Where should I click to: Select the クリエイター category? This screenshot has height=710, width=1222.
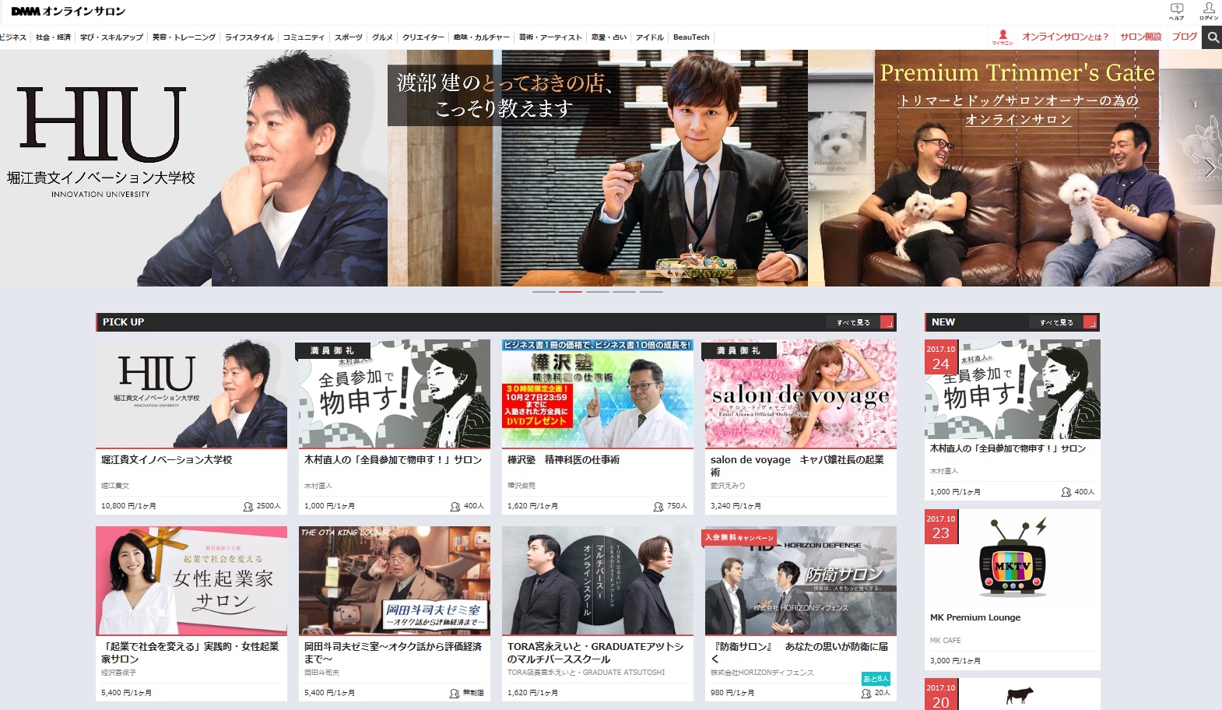click(x=423, y=37)
